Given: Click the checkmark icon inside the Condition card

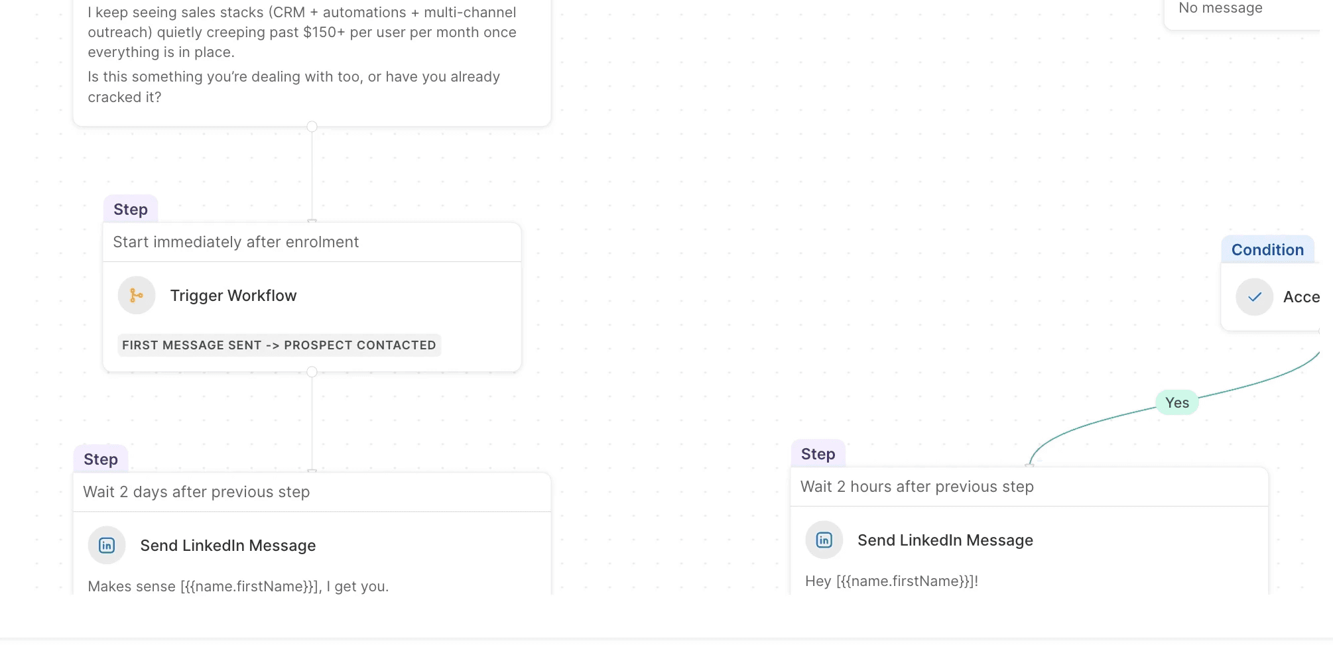Looking at the screenshot, I should coord(1254,297).
